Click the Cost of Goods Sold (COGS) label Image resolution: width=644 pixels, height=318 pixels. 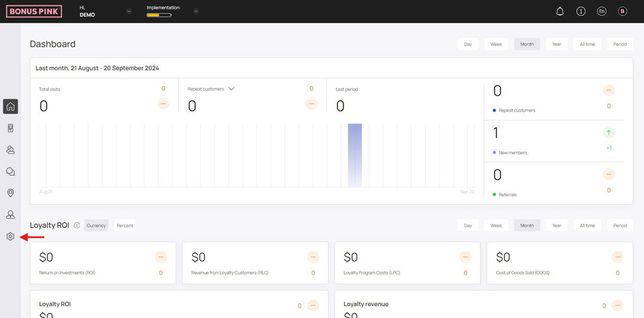point(523,273)
